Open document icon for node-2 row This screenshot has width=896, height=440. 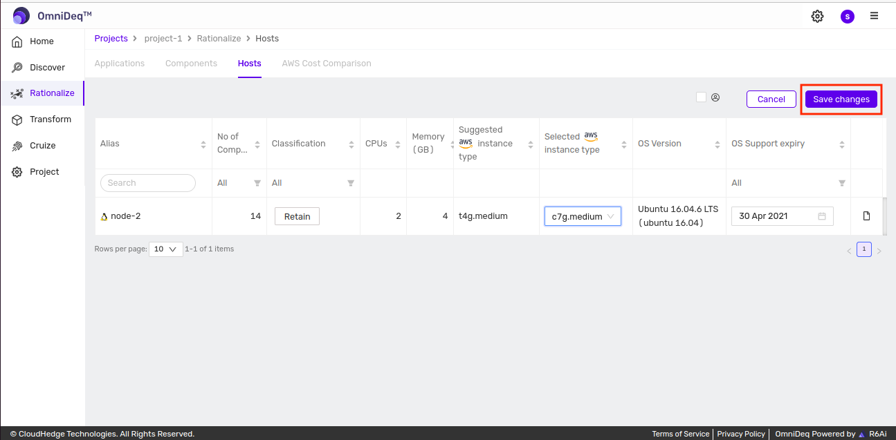coord(866,216)
